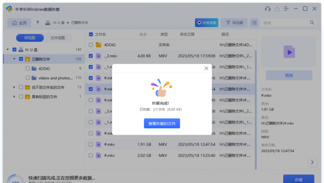The image size is (324, 183).
Task: Toggle the select-all checkbox beside 文件名
Action: [x=91, y=34]
